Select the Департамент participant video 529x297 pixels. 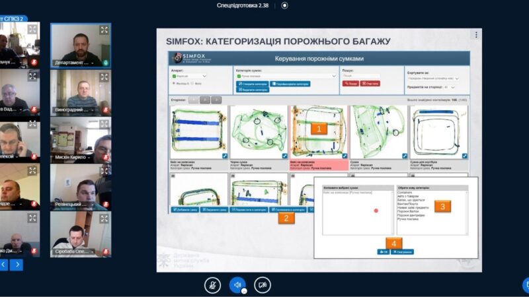tap(81, 46)
